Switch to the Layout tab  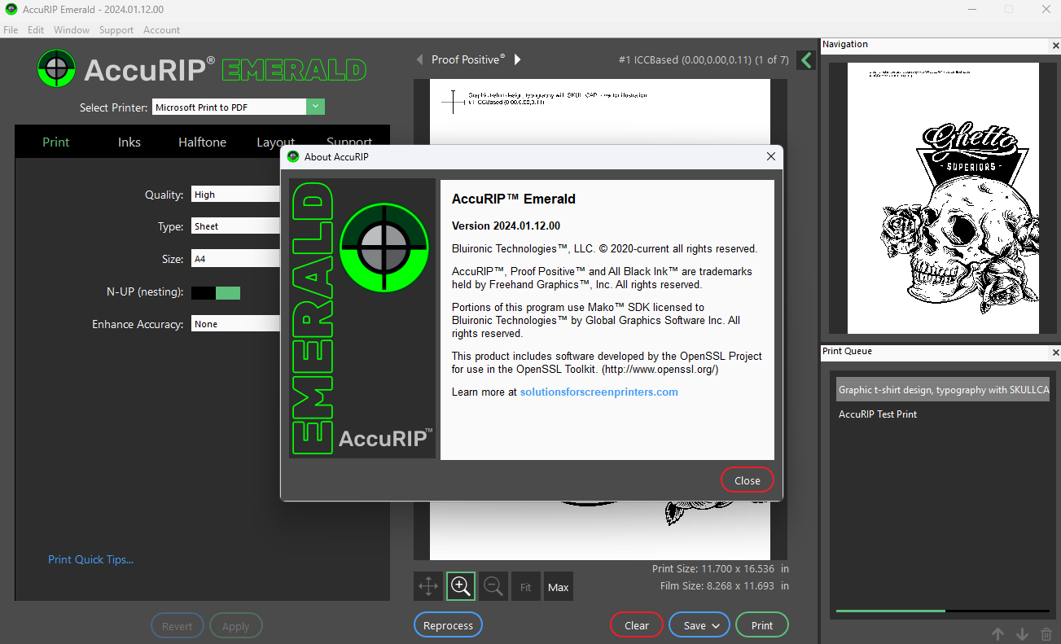coord(275,141)
